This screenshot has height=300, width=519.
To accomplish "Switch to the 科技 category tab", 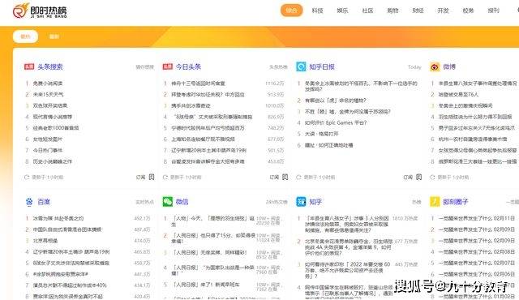I will 317,11.
